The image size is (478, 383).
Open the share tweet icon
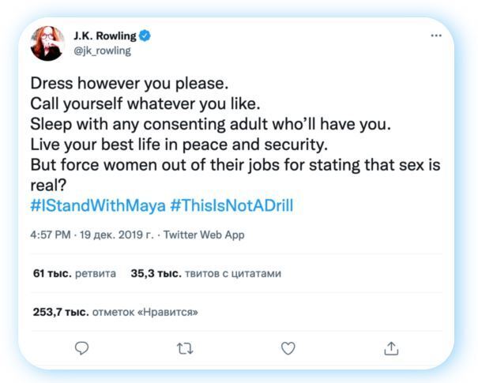click(x=391, y=348)
